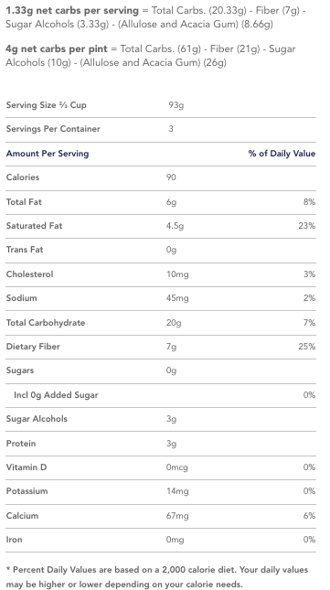The image size is (330, 590).
Task: Click the Trans Fat row label
Action: click(x=25, y=250)
